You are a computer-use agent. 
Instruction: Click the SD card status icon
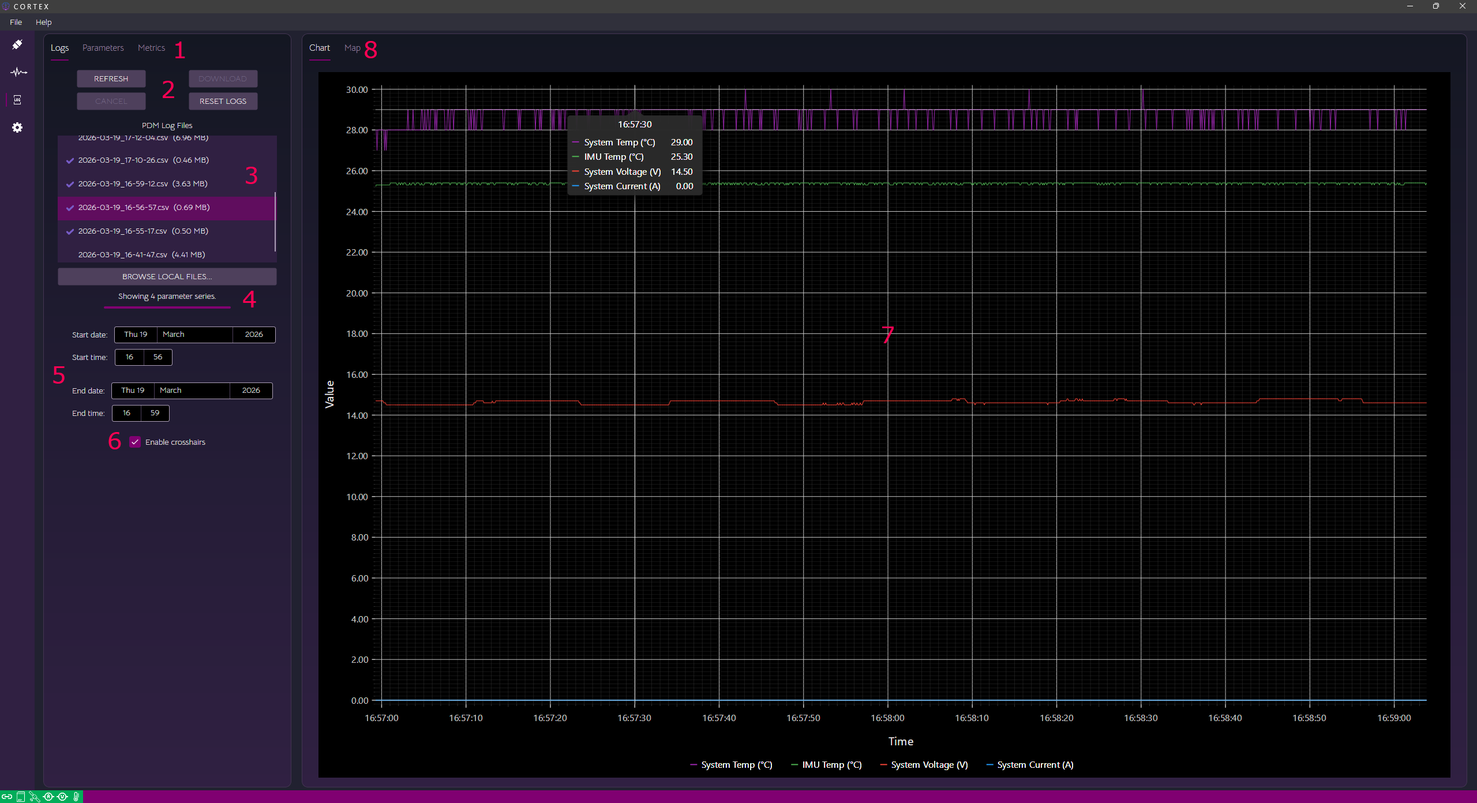(x=21, y=797)
